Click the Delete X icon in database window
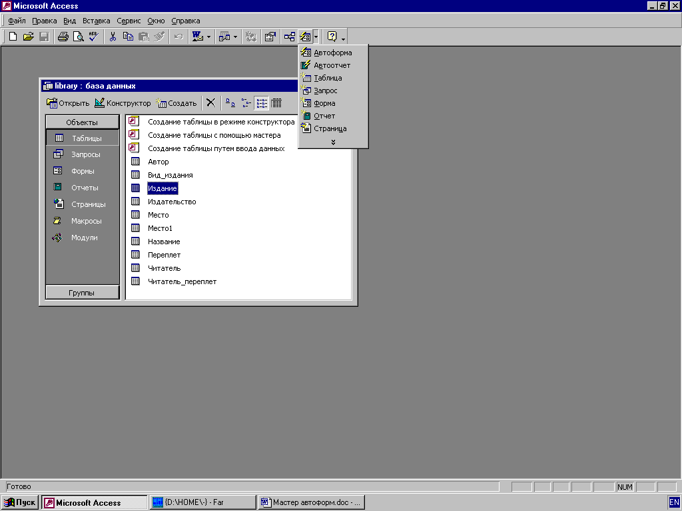Viewport: 682px width, 511px height. [211, 103]
